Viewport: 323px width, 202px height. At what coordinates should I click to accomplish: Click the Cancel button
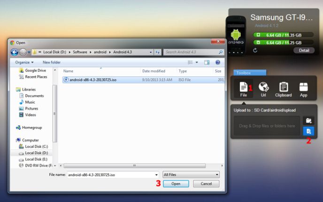coord(206,184)
